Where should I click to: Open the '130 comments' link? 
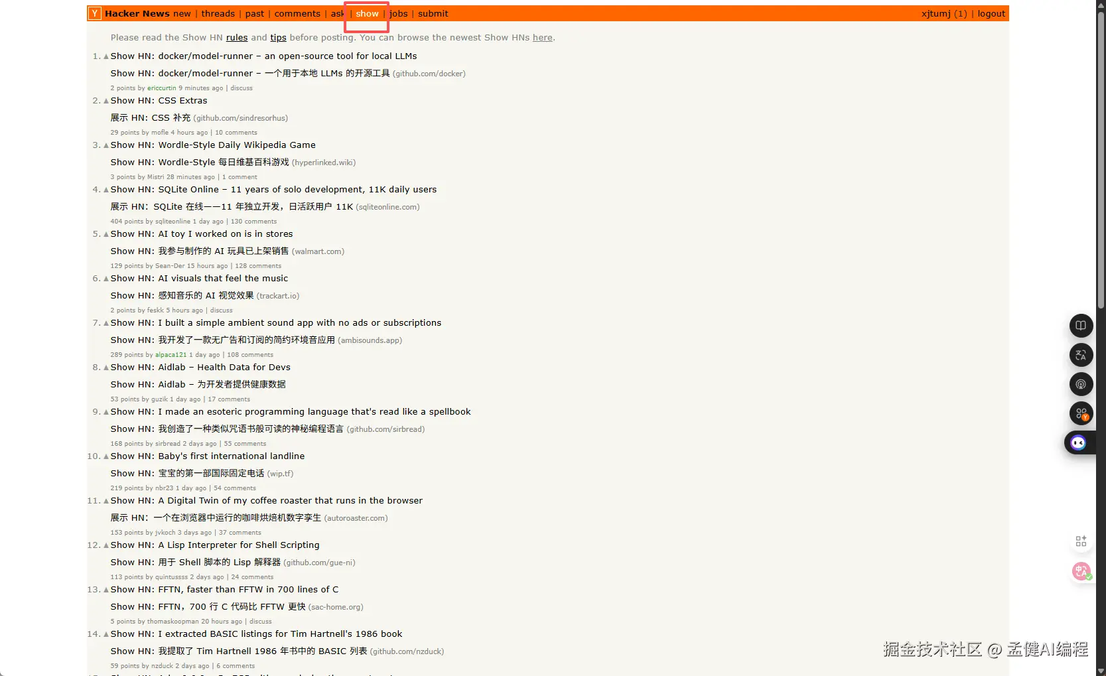[x=253, y=222]
